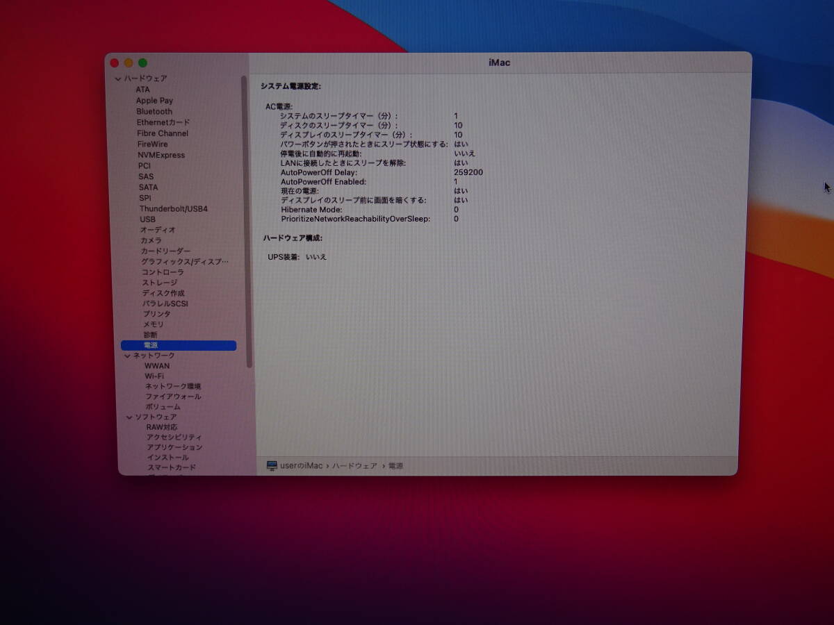This screenshot has width=834, height=625.
Task: Select パラレルSCSI in the sidebar
Action: pyautogui.click(x=165, y=303)
